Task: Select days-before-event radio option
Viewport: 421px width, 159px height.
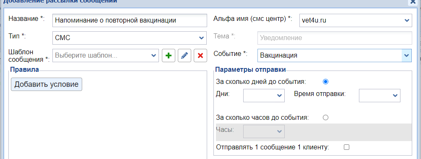Action: [x=325, y=82]
